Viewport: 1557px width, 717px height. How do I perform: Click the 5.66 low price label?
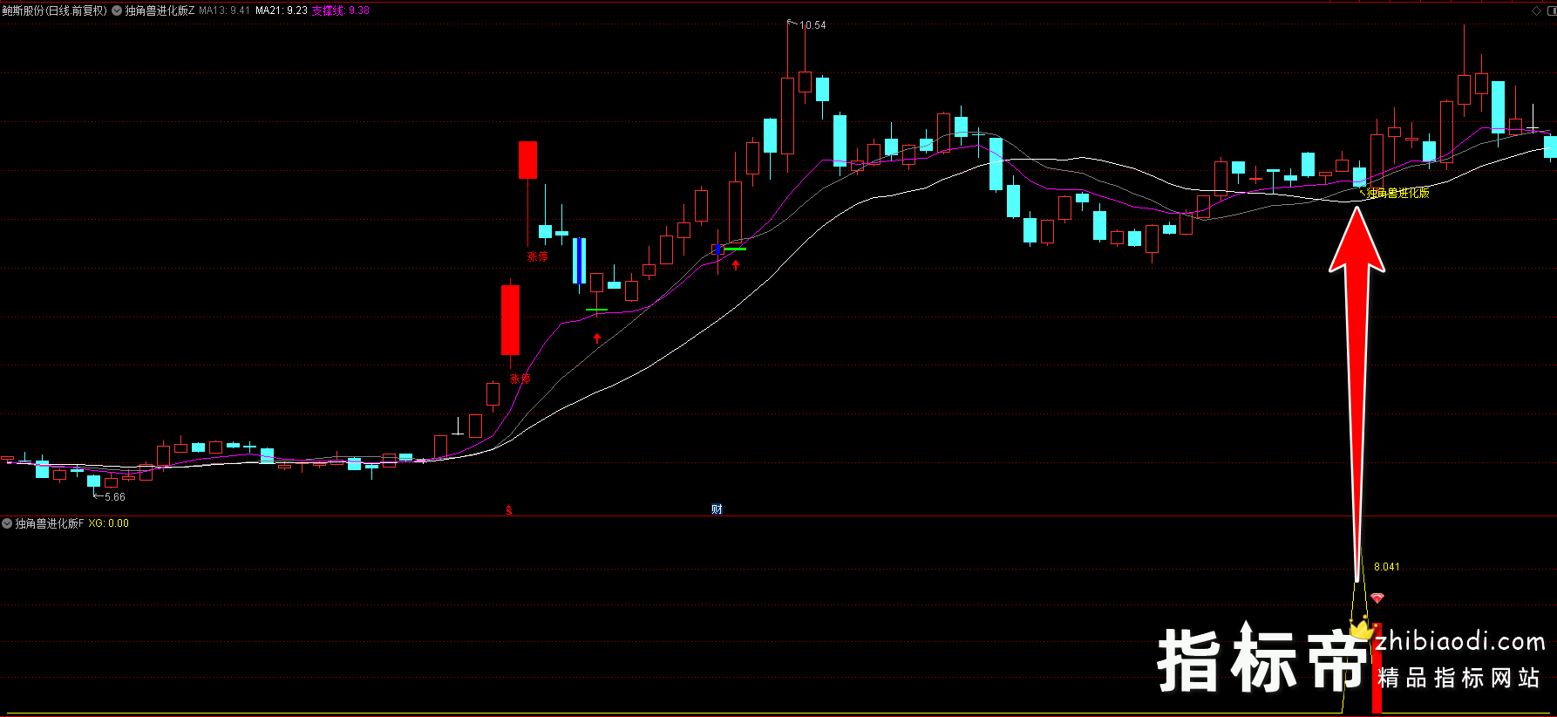click(x=115, y=497)
